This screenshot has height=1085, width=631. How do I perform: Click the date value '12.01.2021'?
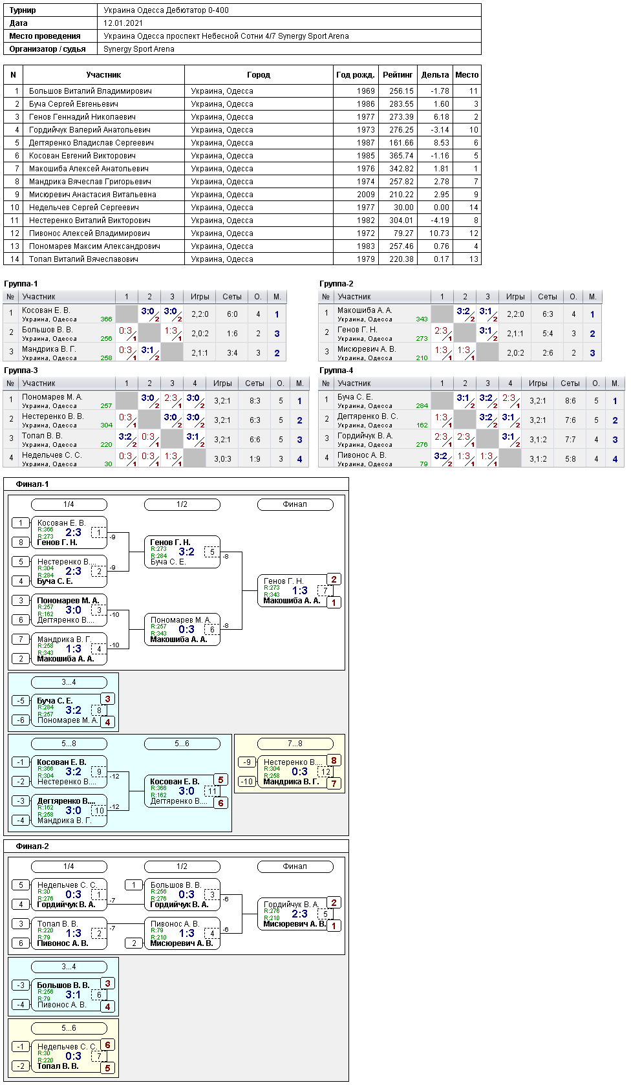123,23
